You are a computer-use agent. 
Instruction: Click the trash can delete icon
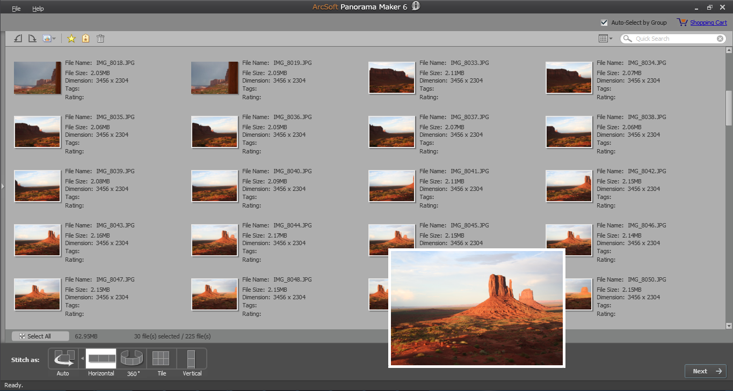pyautogui.click(x=100, y=39)
